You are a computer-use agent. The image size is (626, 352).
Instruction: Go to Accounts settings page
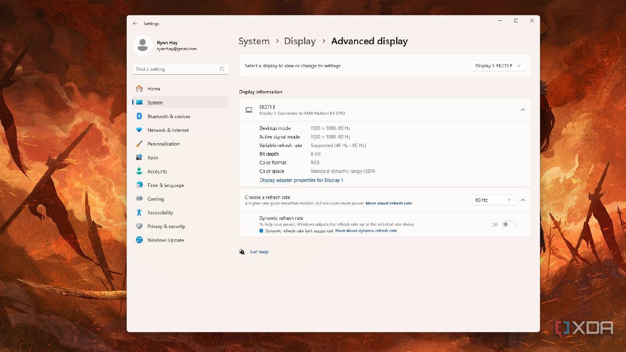[x=157, y=171]
